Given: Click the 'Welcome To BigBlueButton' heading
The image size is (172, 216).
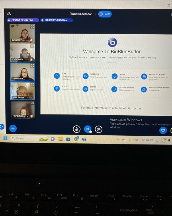Looking at the screenshot, I should 112,52.
